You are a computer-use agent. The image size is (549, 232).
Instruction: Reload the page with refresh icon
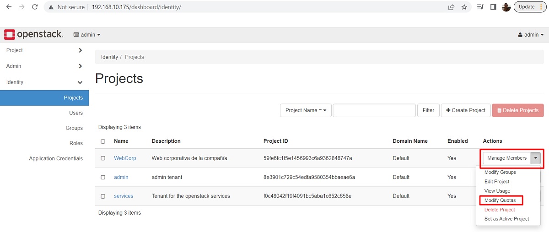point(35,7)
